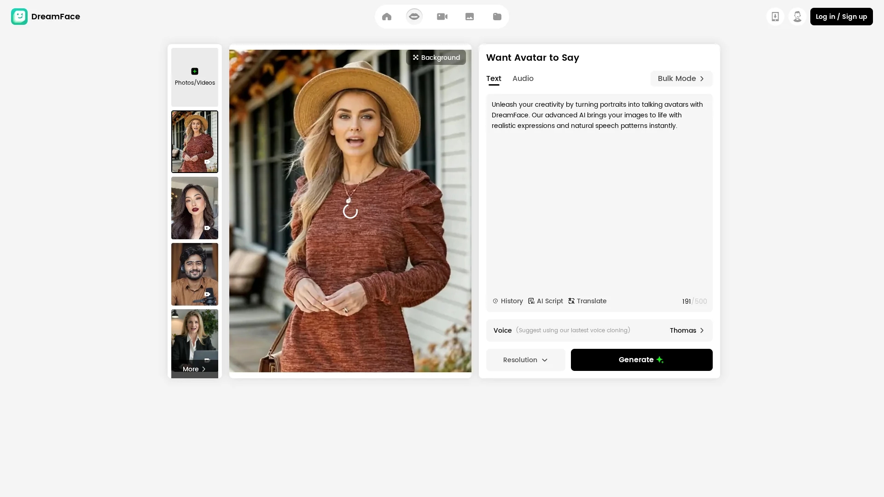
Task: Add Photos/Videos with the plus tile
Action: (x=195, y=77)
